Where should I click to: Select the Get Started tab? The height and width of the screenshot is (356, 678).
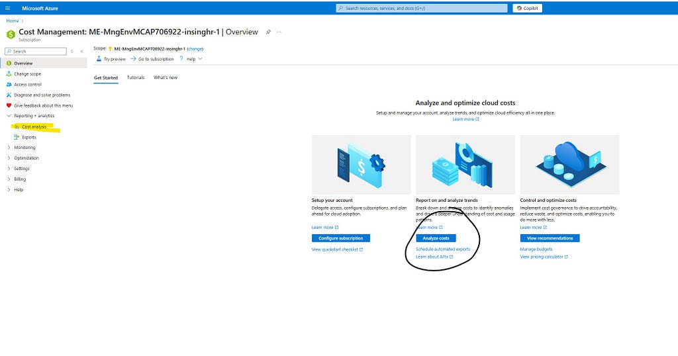tap(106, 78)
